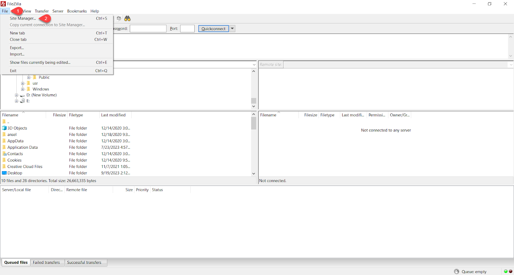Select the Contacts folder in file list
Viewport: 514px width, 275px height.
point(15,154)
